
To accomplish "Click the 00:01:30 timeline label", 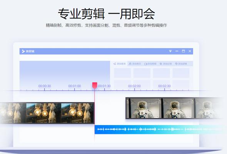I will [104, 86].
